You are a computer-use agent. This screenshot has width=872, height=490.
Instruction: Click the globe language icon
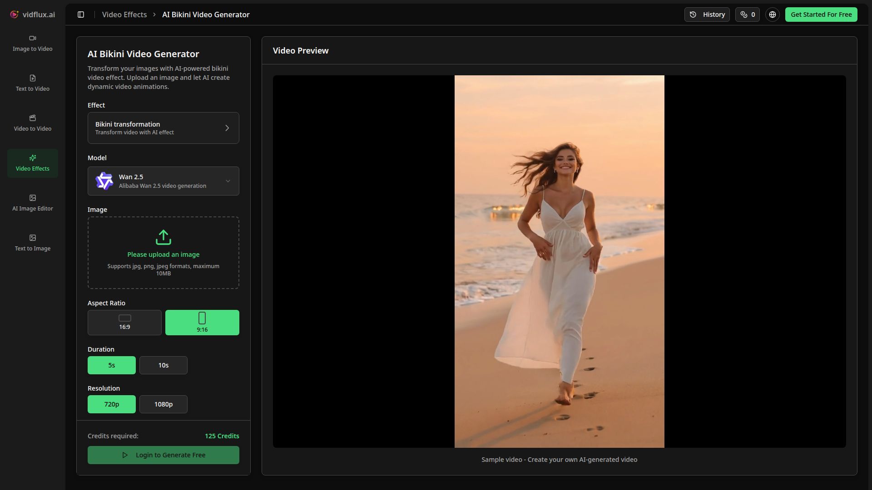772,15
